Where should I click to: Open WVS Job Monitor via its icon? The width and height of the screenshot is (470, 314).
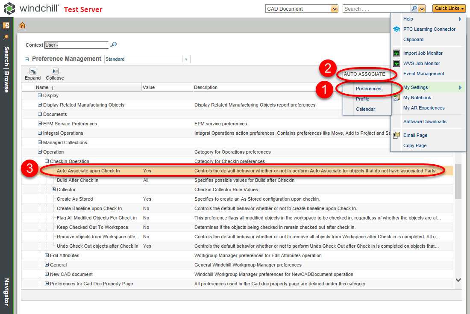397,63
